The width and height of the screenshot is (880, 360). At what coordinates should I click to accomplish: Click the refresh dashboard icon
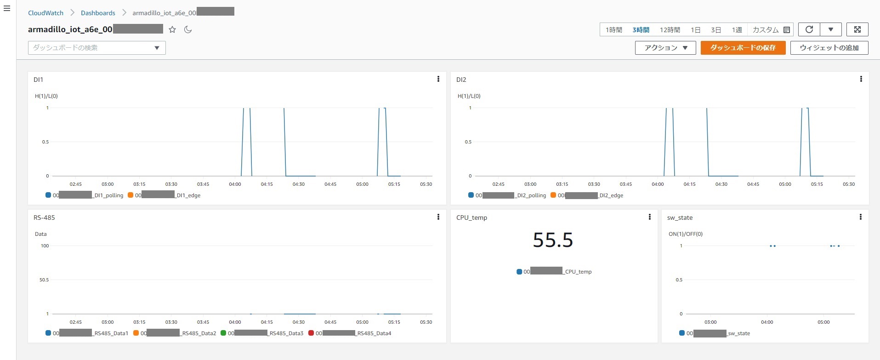[809, 29]
